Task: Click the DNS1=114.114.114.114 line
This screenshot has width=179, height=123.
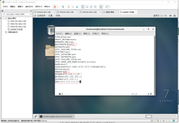Action: click(x=67, y=82)
